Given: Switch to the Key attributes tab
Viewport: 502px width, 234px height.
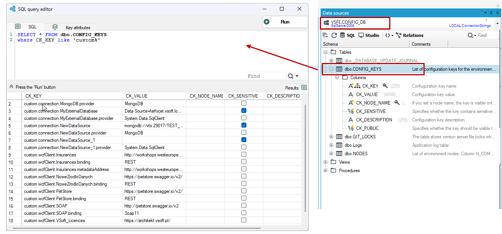Looking at the screenshot, I should pos(72,27).
